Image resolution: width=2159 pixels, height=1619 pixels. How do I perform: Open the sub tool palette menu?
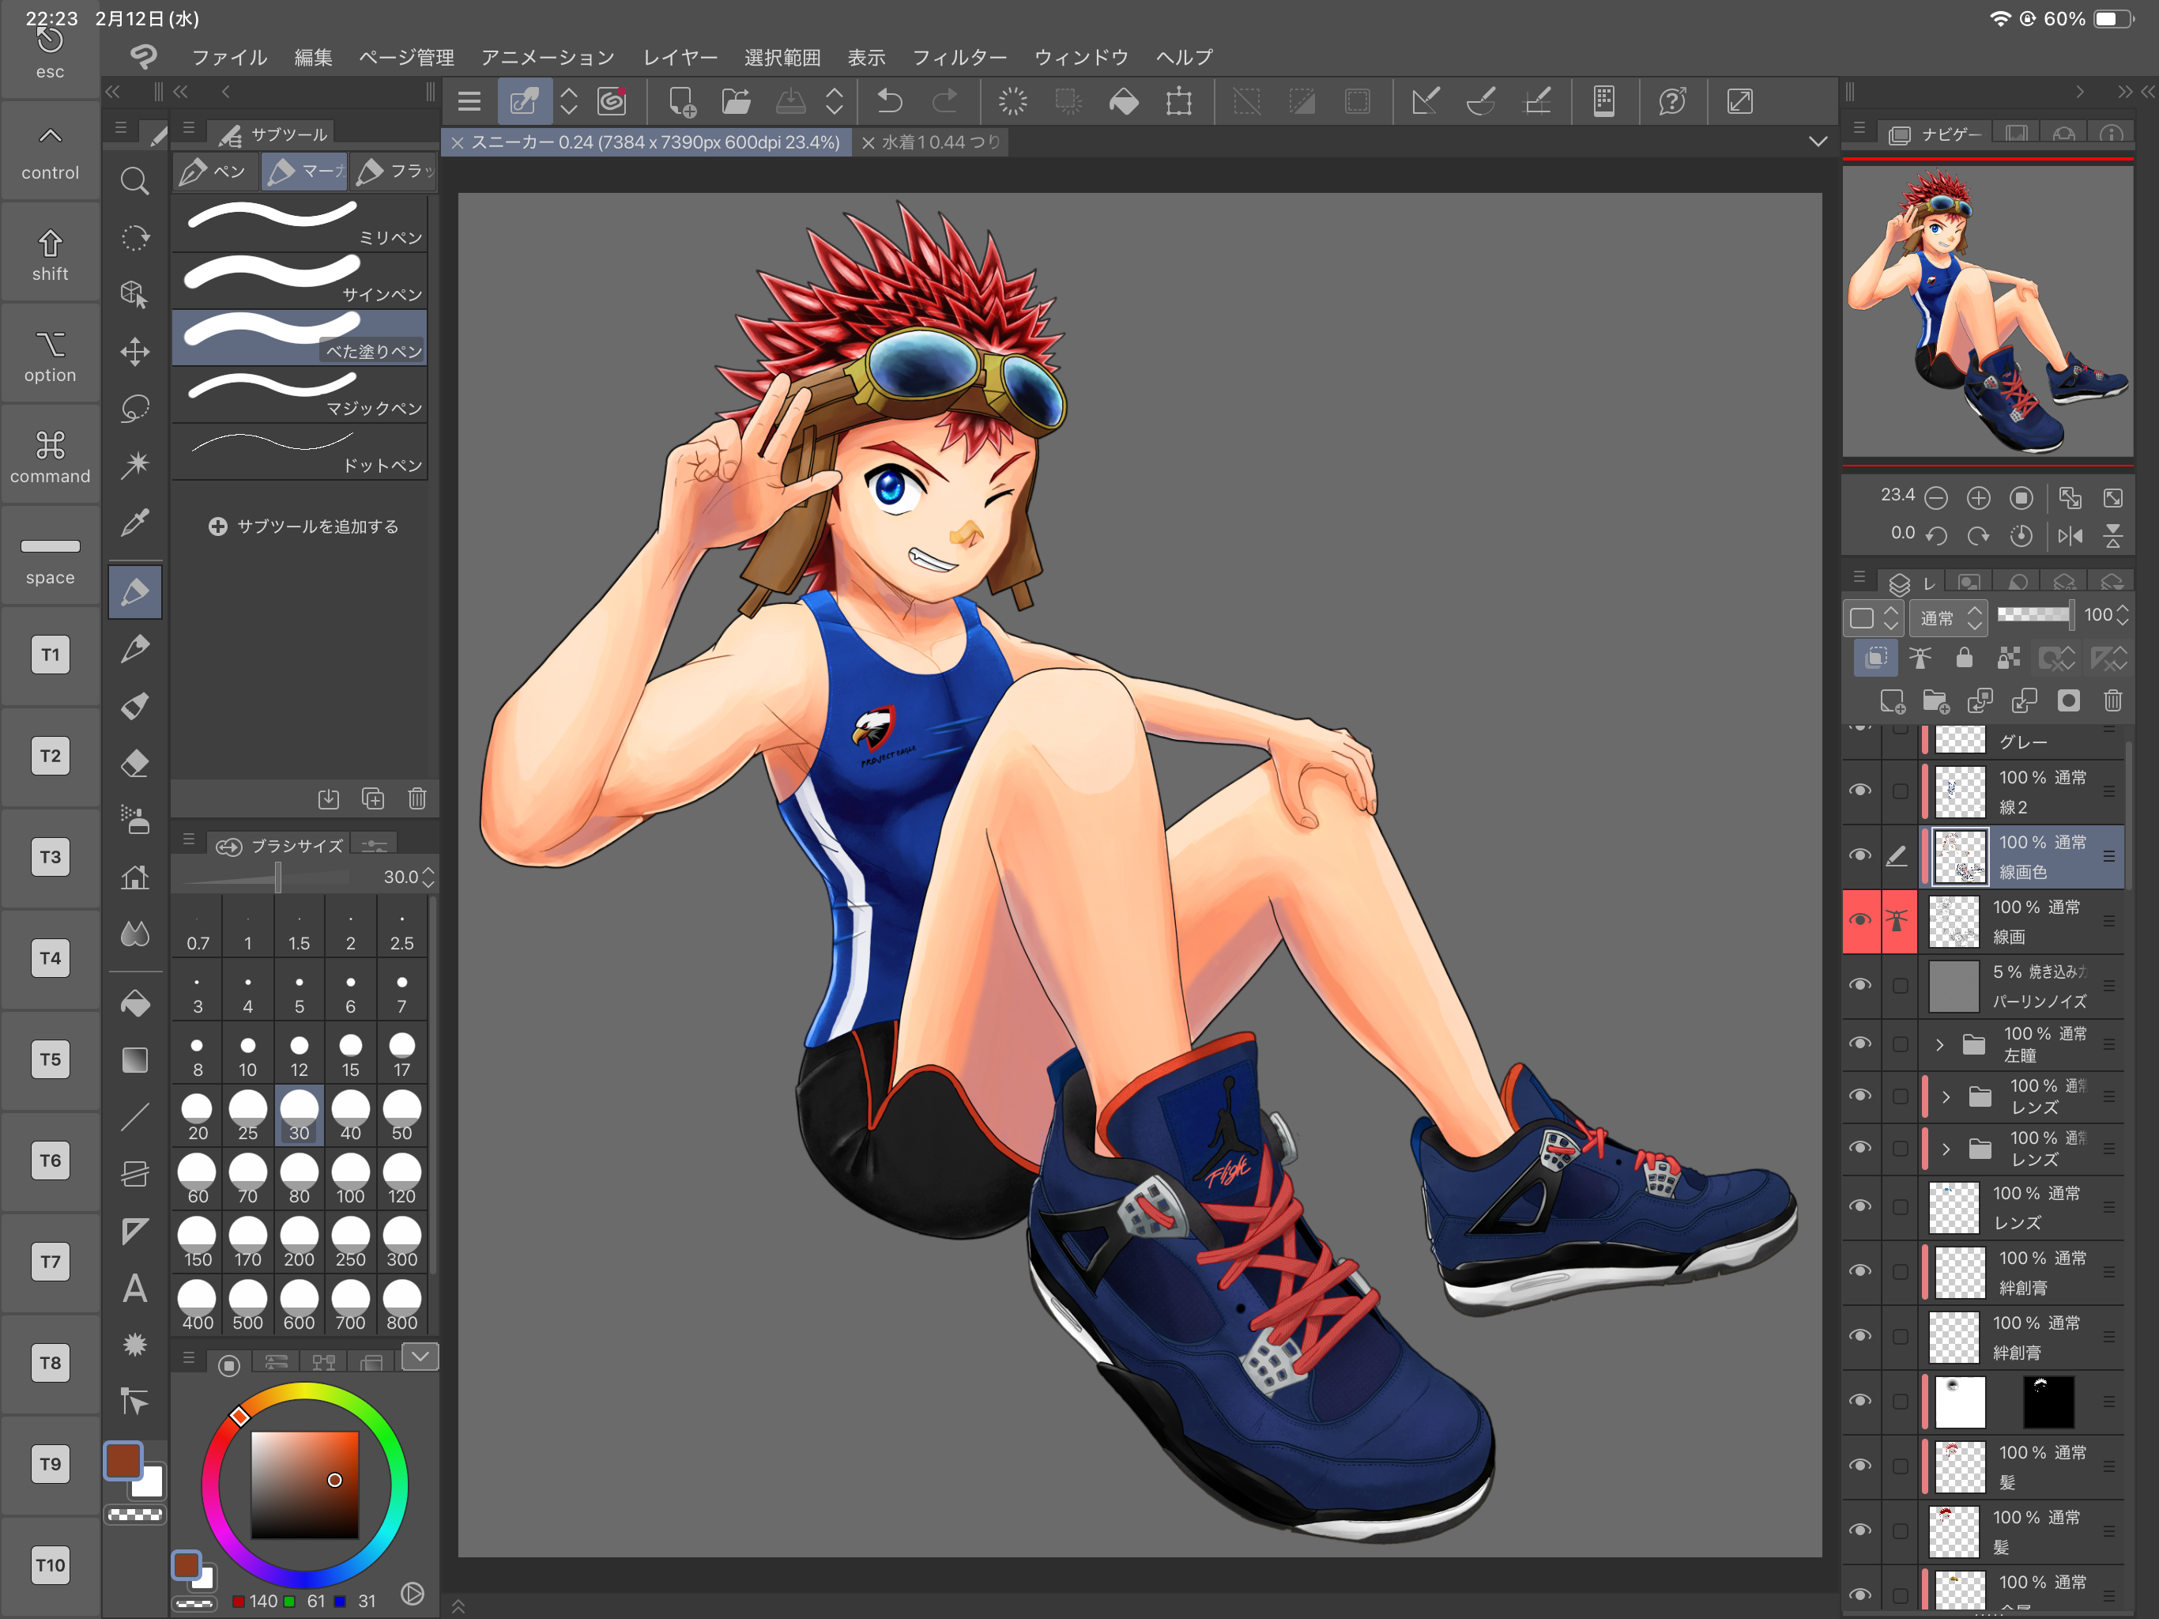[x=188, y=128]
